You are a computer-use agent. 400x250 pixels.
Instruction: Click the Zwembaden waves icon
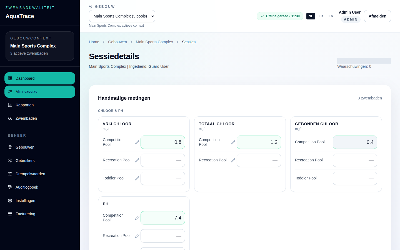point(10,118)
